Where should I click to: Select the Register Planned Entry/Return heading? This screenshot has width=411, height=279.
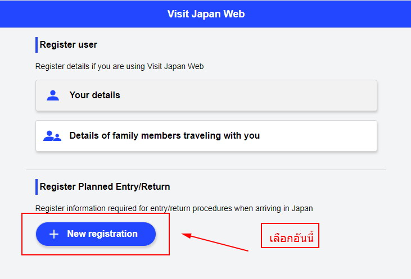105,186
